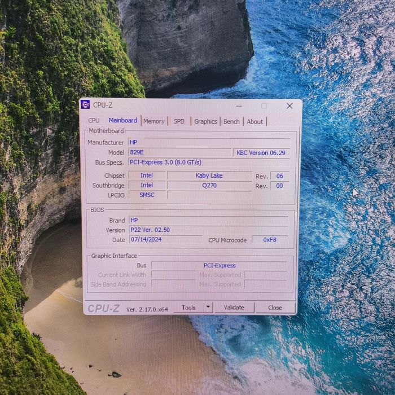Open the About tab
The width and height of the screenshot is (395, 395).
(x=255, y=122)
